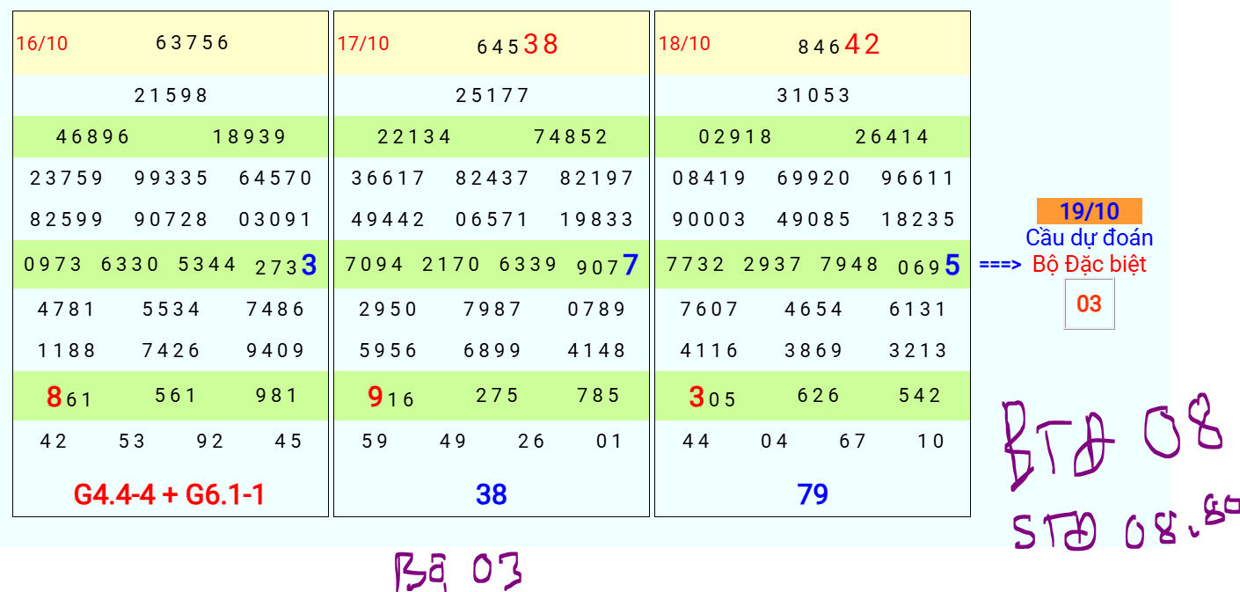Click first prize number 21598
This screenshot has width=1240, height=592.
tap(171, 95)
